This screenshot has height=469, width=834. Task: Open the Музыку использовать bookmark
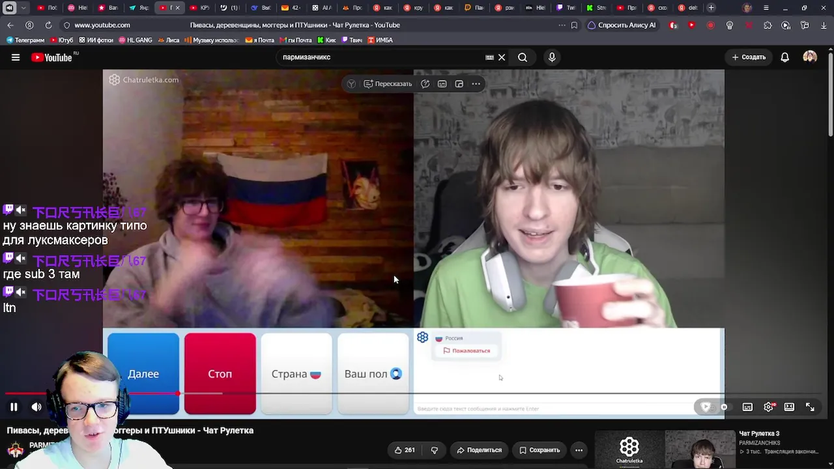click(212, 40)
